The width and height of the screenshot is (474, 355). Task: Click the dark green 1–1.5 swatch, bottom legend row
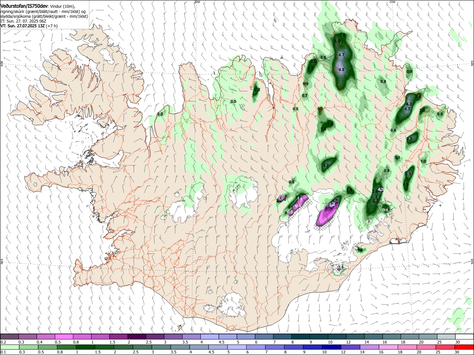point(85,347)
